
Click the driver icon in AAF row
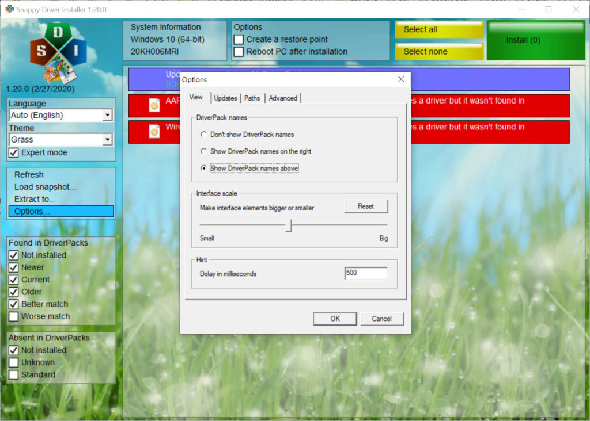(x=154, y=105)
